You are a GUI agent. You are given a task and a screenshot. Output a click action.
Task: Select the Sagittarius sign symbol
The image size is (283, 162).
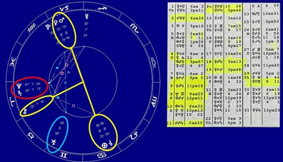[103, 8]
